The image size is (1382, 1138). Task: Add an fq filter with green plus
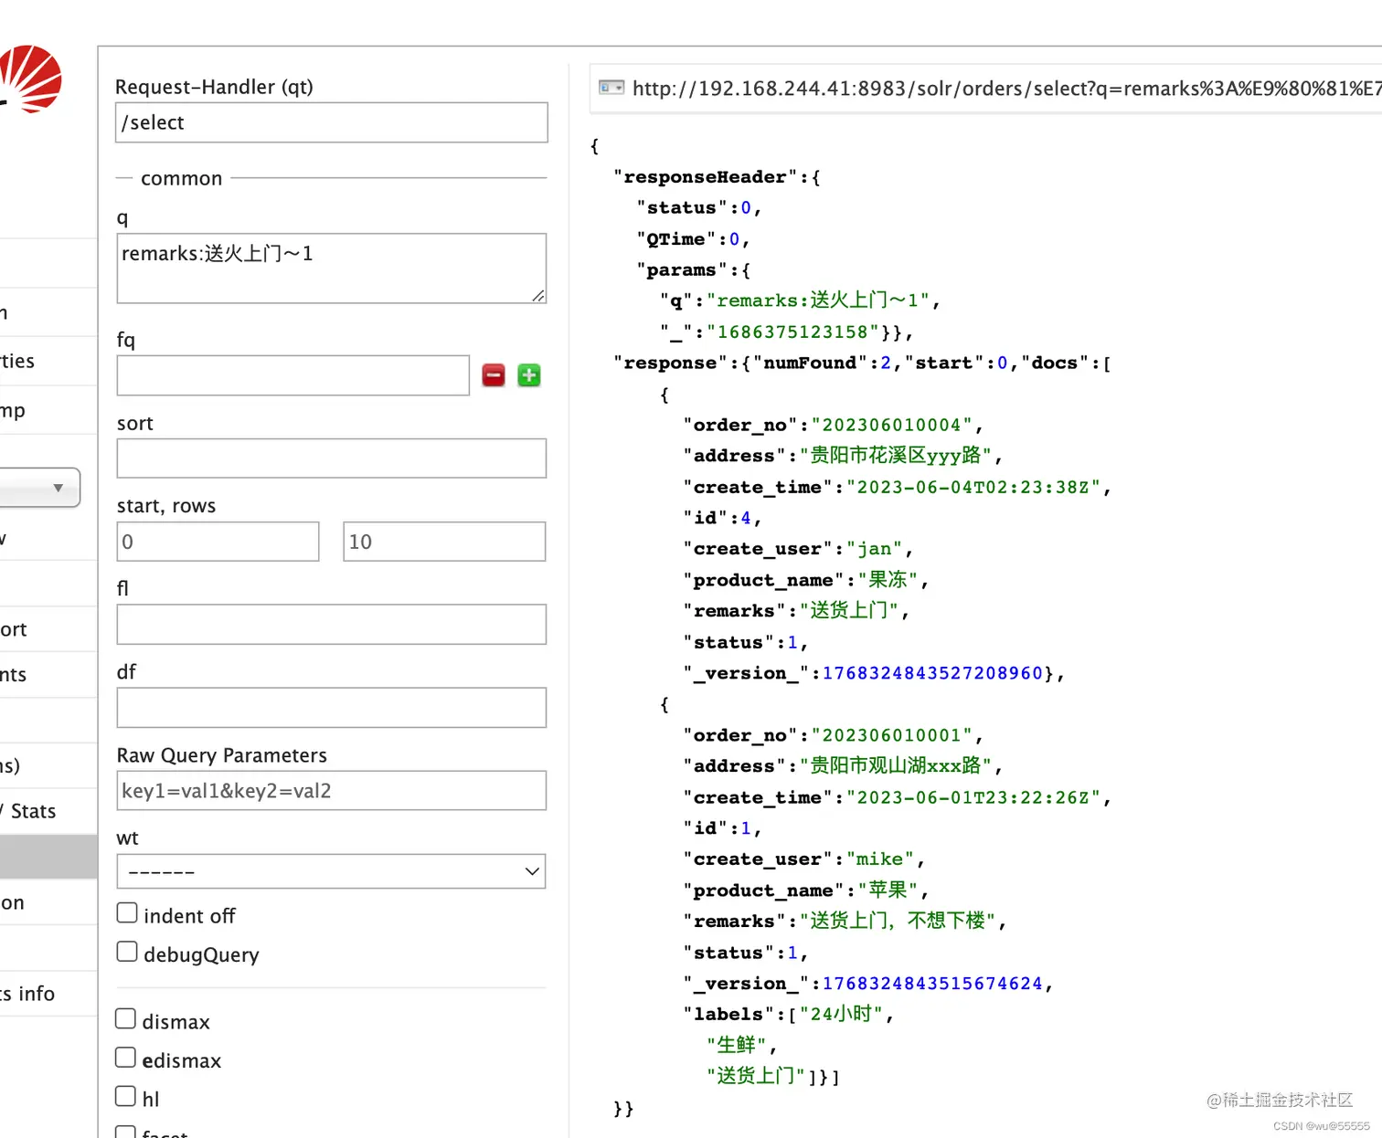[529, 375]
